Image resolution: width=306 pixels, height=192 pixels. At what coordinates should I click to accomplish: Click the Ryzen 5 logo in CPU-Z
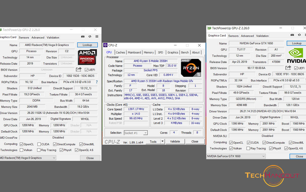(x=191, y=68)
